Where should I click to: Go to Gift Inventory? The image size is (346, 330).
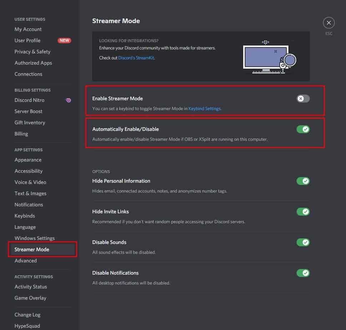30,123
